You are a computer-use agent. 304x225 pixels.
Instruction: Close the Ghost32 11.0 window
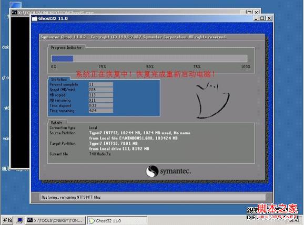point(269,18)
